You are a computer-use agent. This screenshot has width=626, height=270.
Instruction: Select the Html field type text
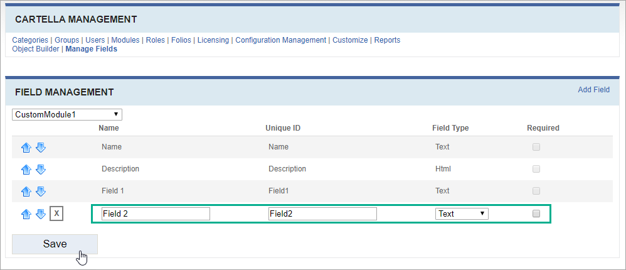pos(443,169)
